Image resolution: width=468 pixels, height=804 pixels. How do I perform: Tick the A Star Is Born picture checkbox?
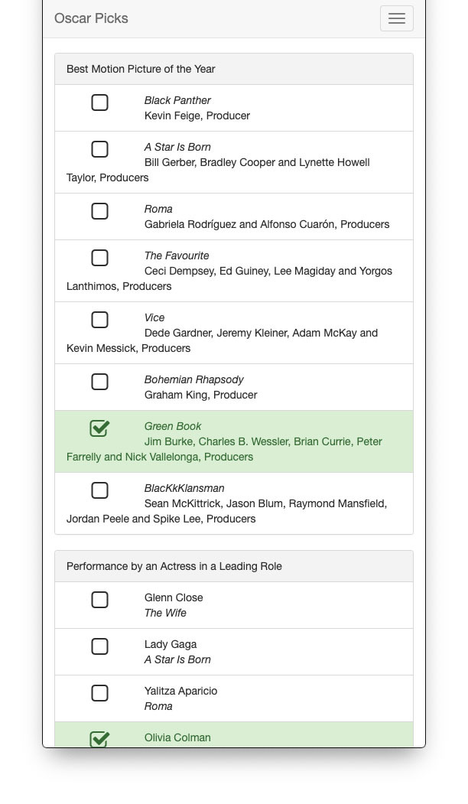(x=99, y=149)
